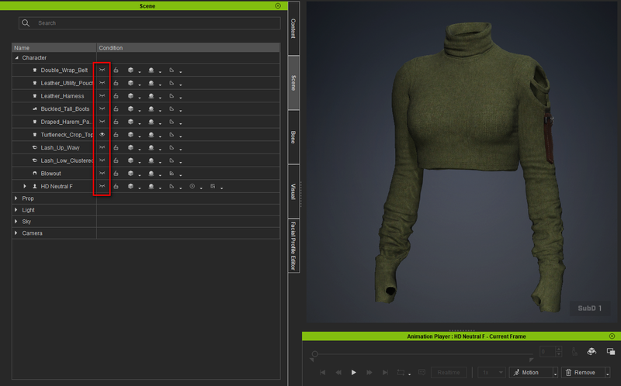Show the Leather_Utility_Pouch item

[102, 84]
